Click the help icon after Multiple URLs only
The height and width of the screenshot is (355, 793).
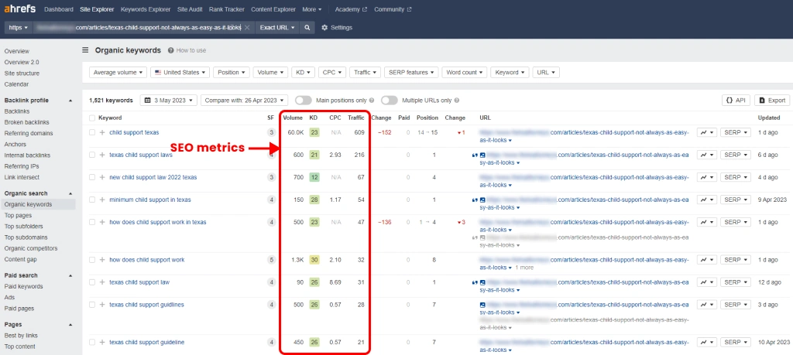pos(457,101)
